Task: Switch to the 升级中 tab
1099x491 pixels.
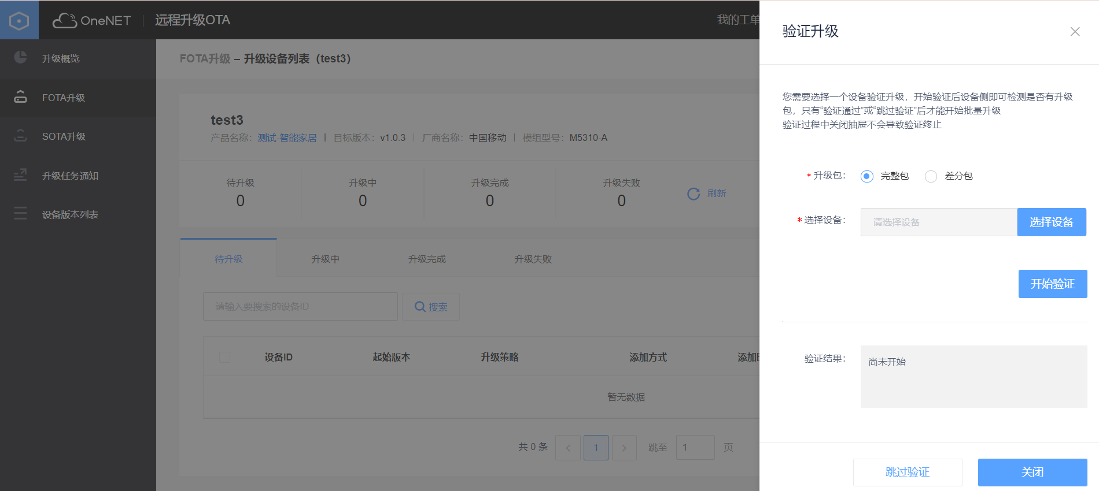Action: [325, 259]
